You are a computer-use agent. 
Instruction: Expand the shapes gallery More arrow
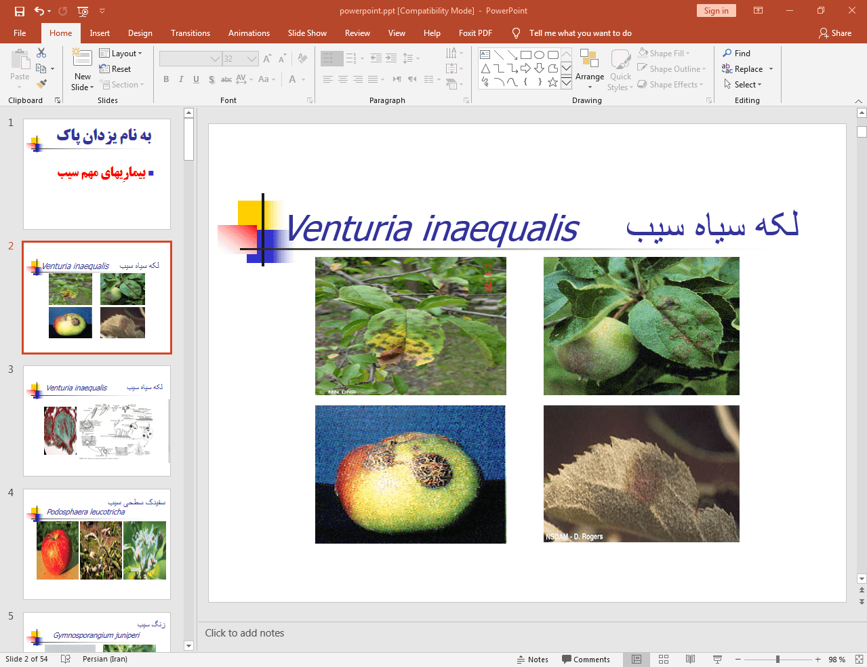566,83
